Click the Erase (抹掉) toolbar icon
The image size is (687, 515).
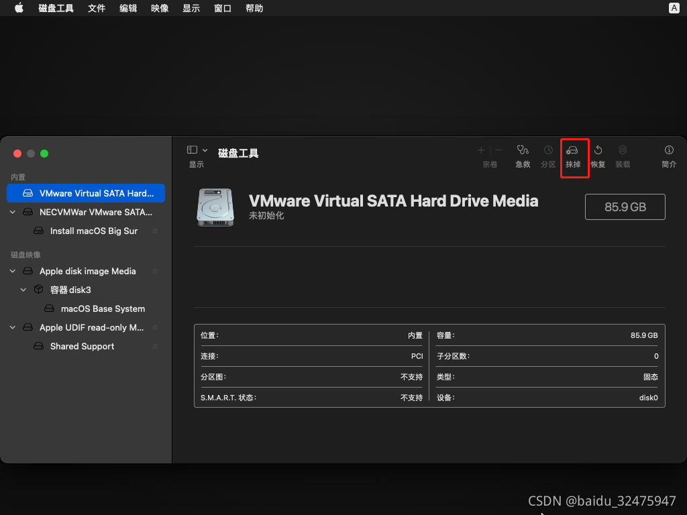point(572,151)
